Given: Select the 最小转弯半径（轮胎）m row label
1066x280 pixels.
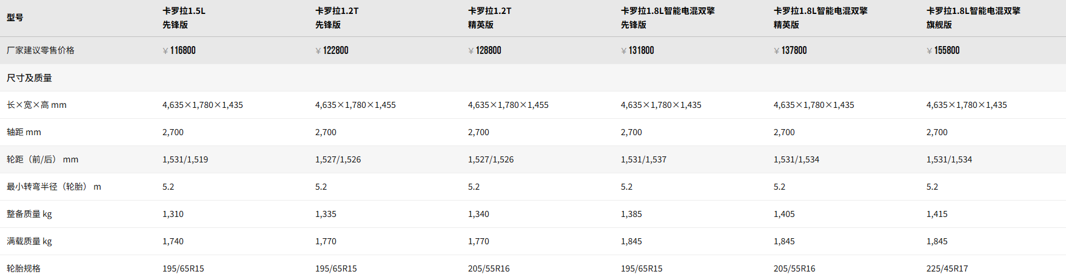Looking at the screenshot, I should coord(53,187).
